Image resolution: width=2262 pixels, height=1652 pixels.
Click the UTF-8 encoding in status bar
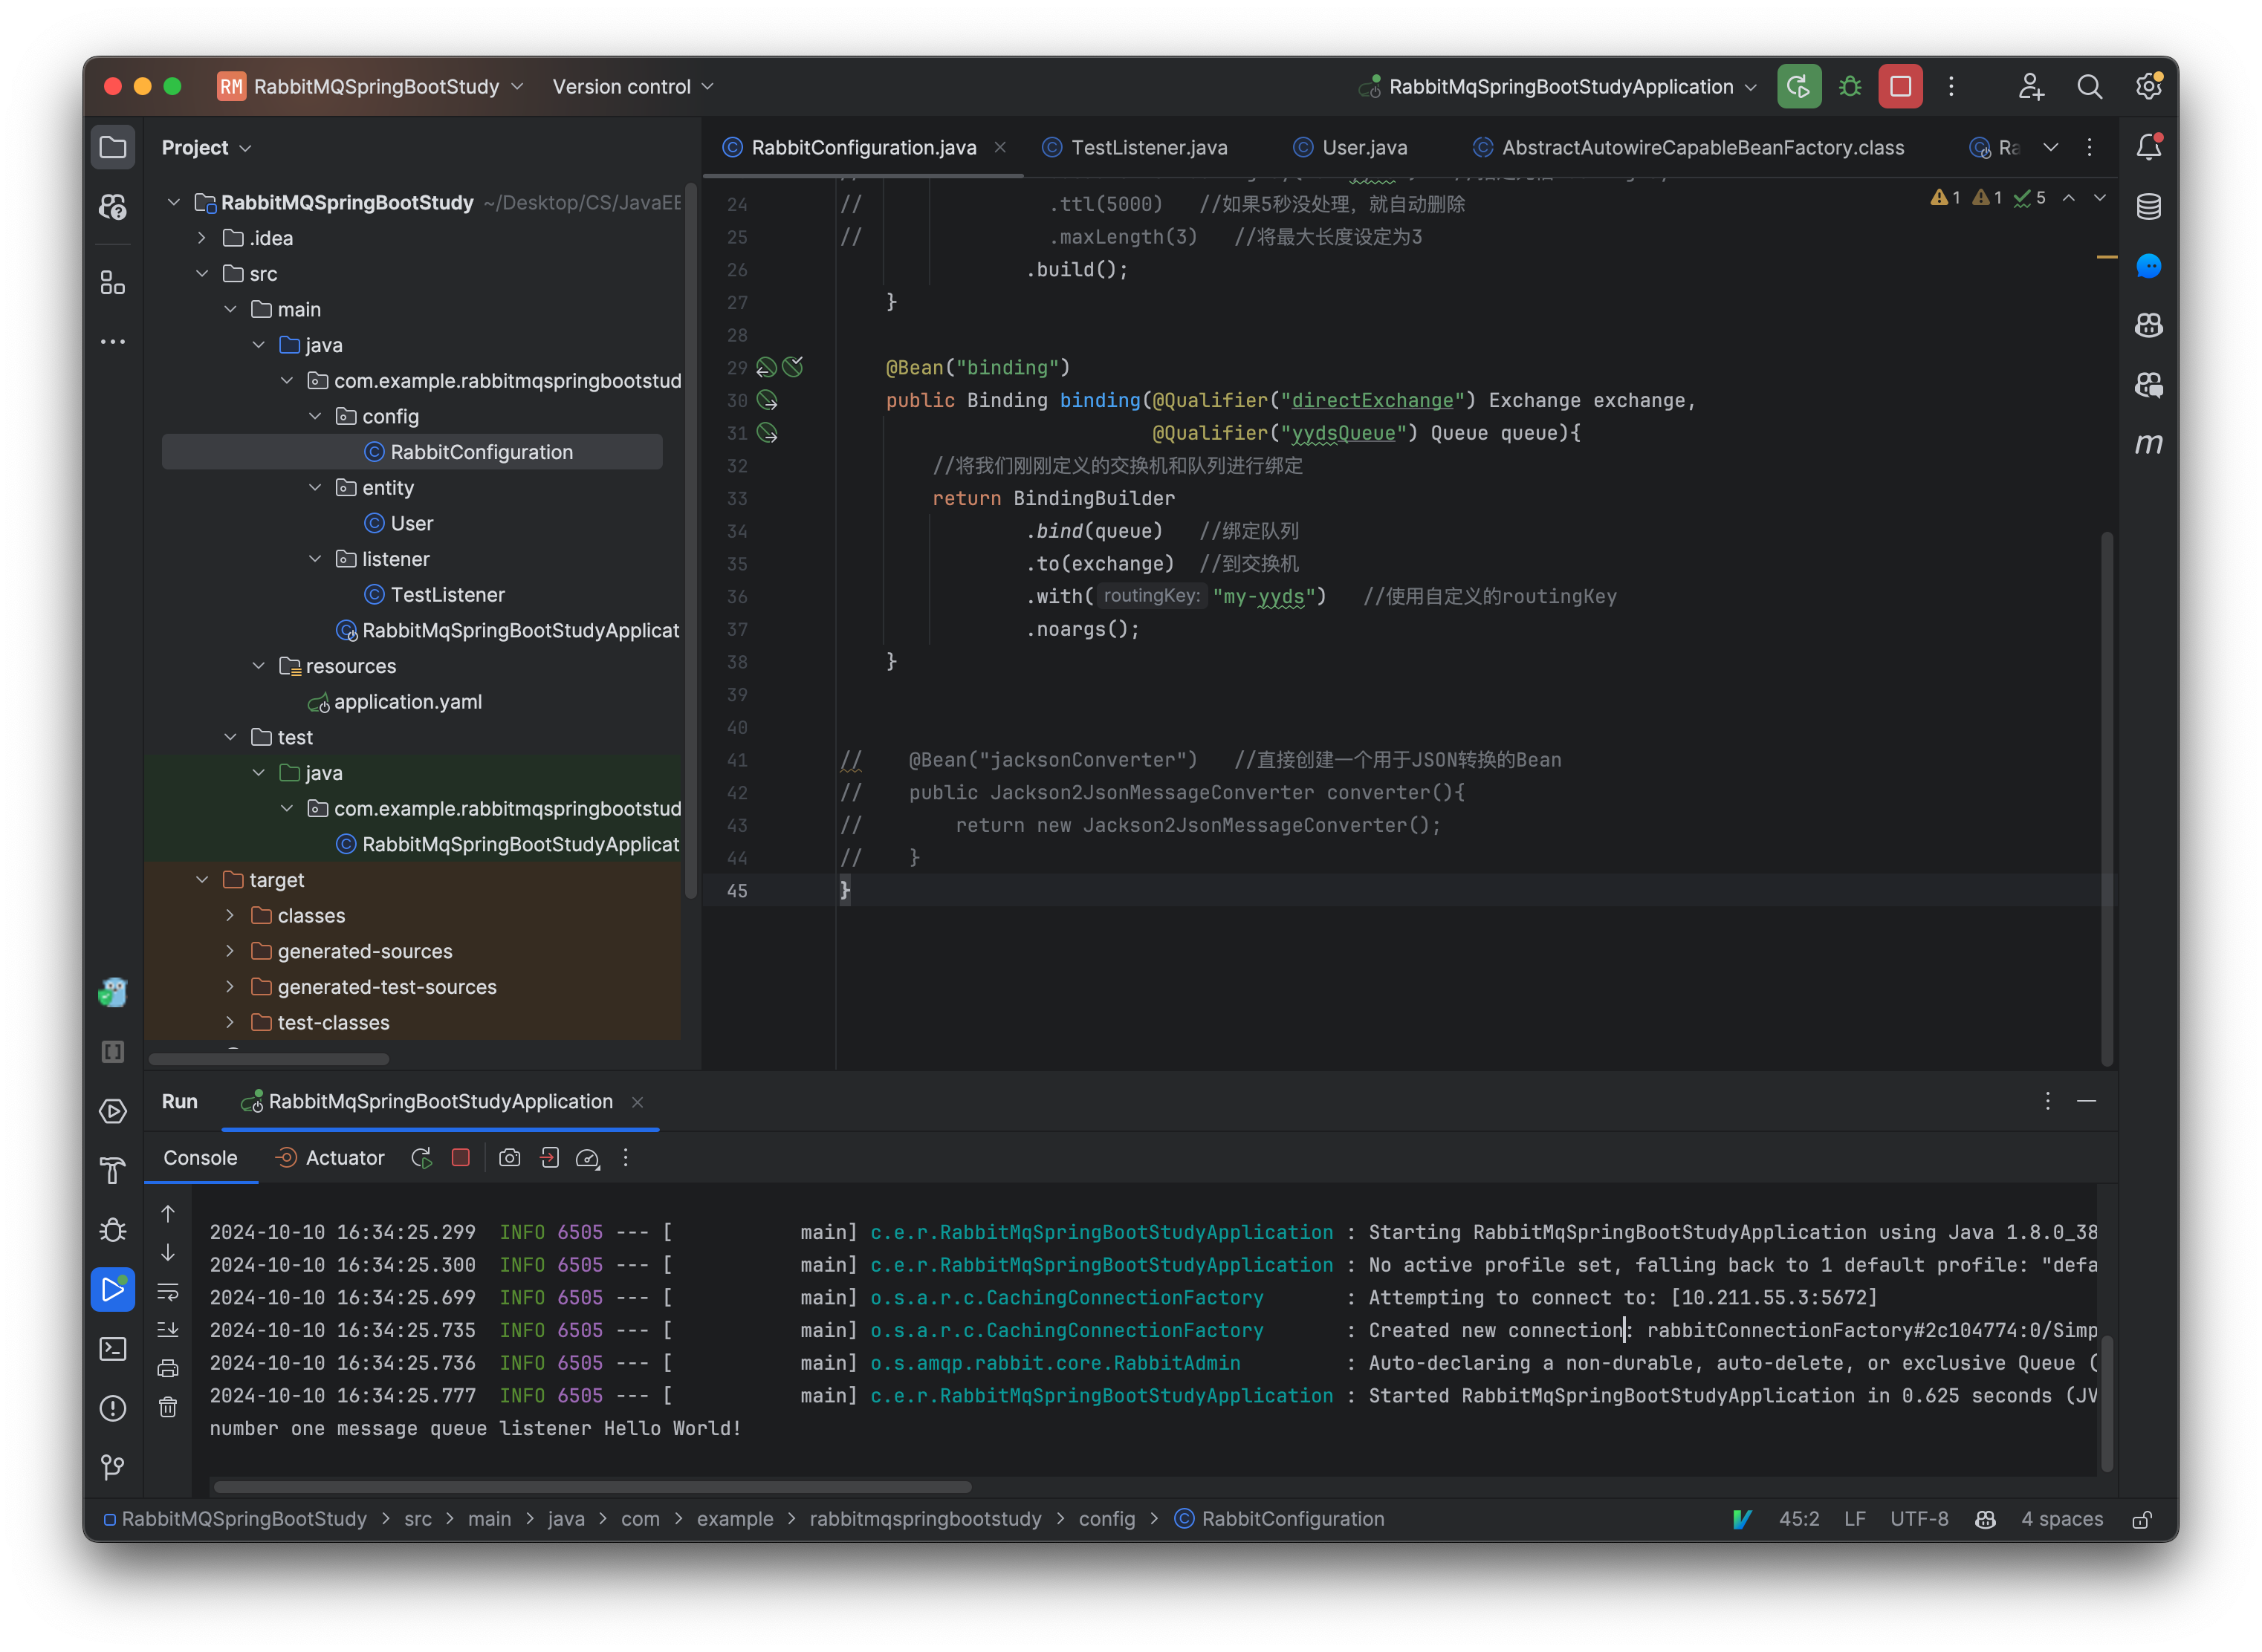click(1918, 1519)
